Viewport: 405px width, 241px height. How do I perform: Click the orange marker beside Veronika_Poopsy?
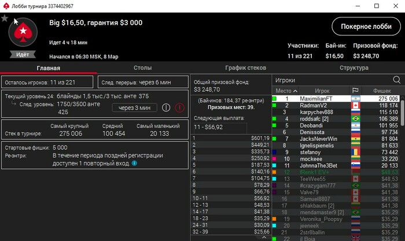click(274, 219)
